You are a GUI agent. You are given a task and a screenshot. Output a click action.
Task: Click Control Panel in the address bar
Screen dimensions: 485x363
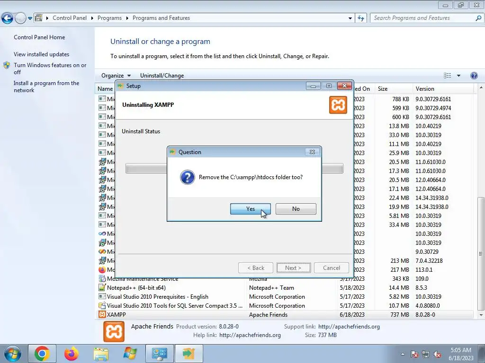70,18
